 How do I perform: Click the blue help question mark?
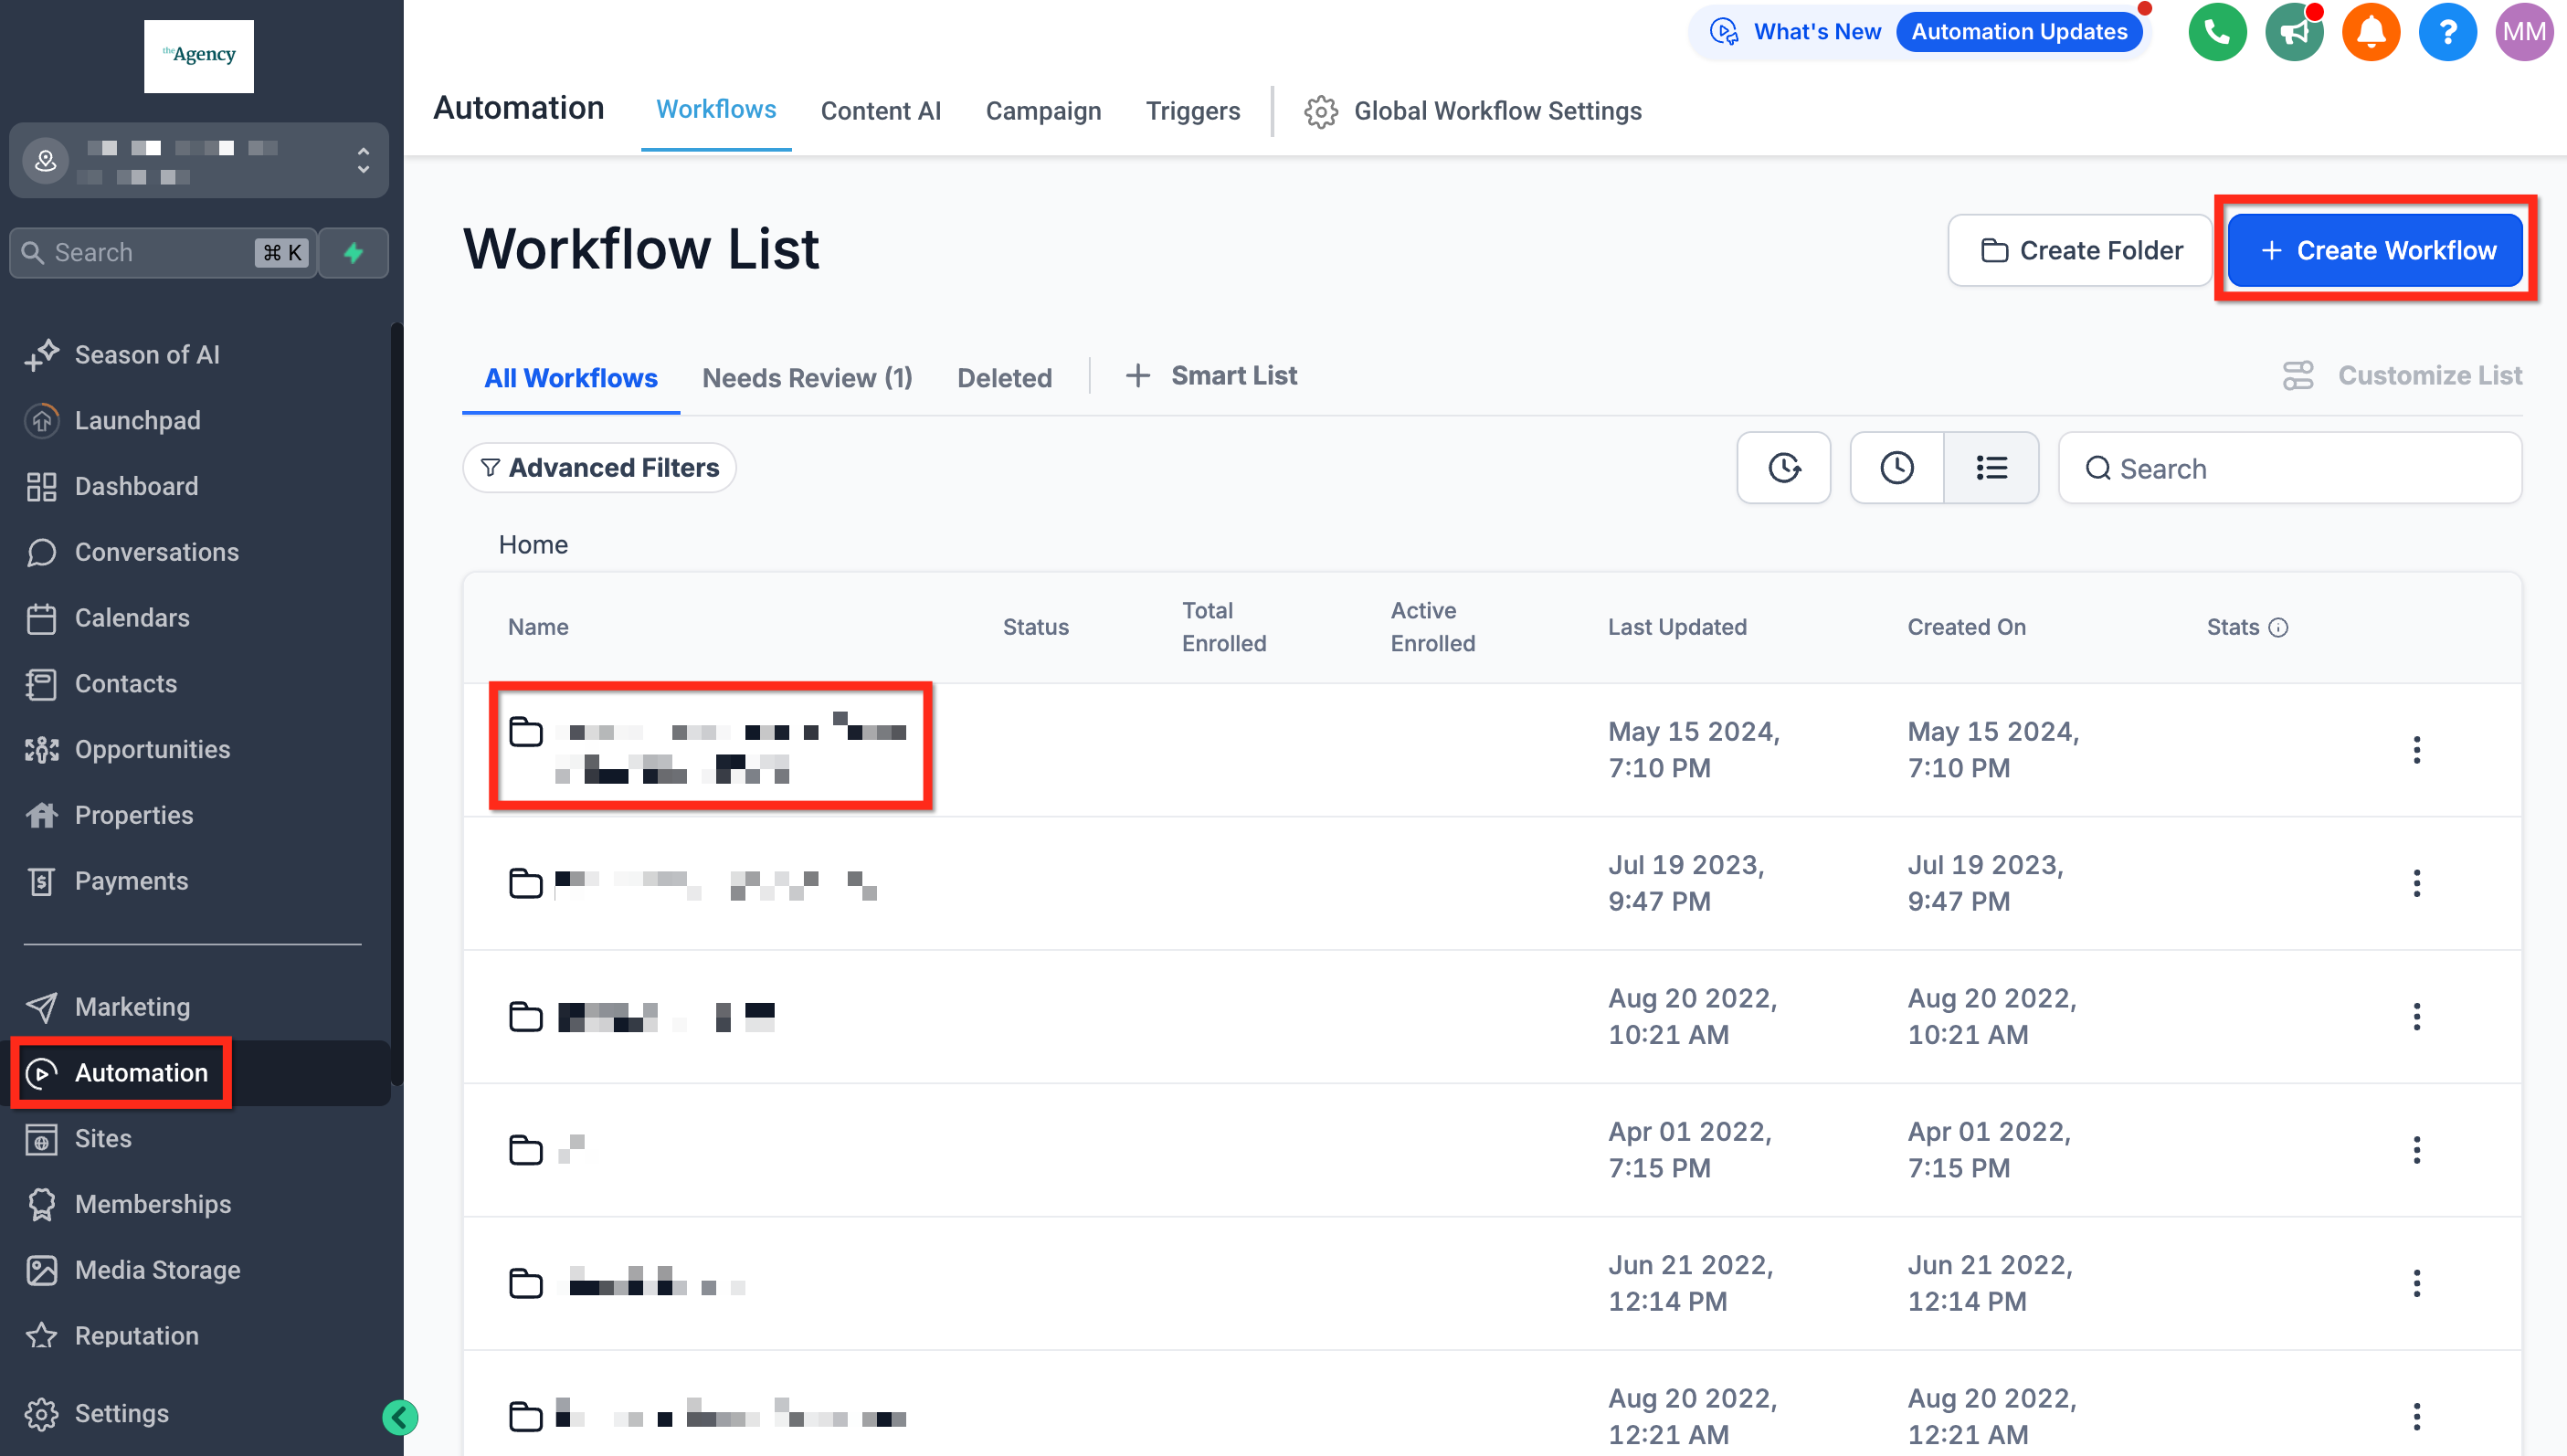coord(2446,32)
